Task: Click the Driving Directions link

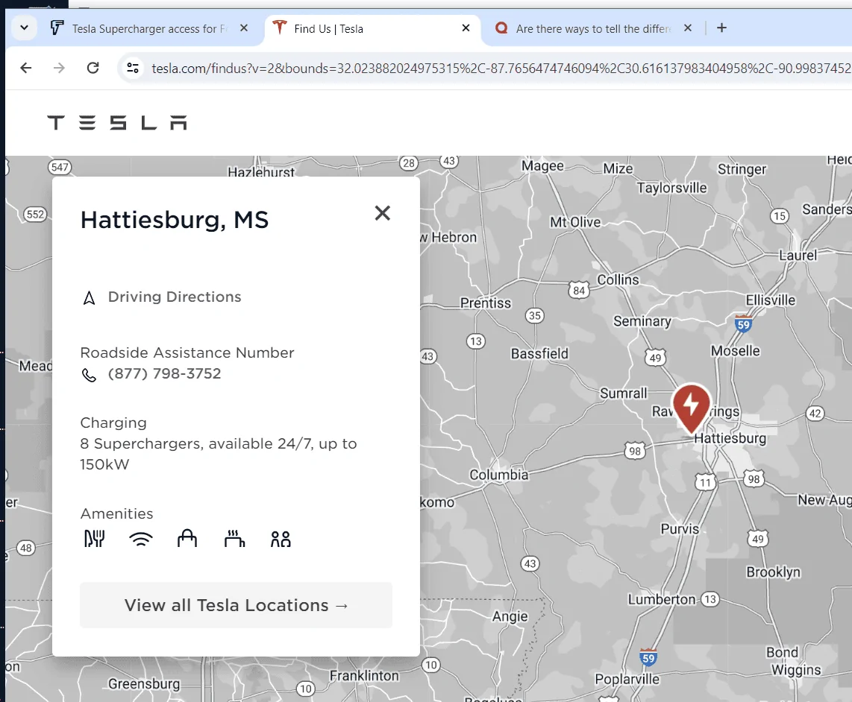Action: [x=175, y=297]
